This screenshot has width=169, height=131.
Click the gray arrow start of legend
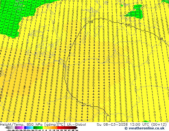coord(6,128)
